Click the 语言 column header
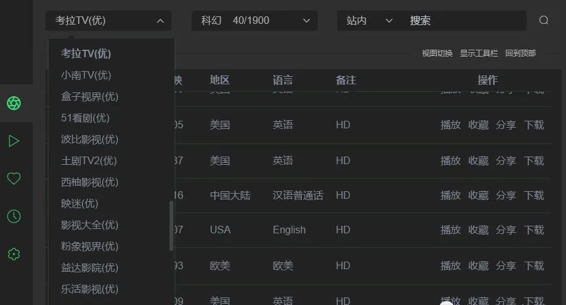 (x=282, y=80)
